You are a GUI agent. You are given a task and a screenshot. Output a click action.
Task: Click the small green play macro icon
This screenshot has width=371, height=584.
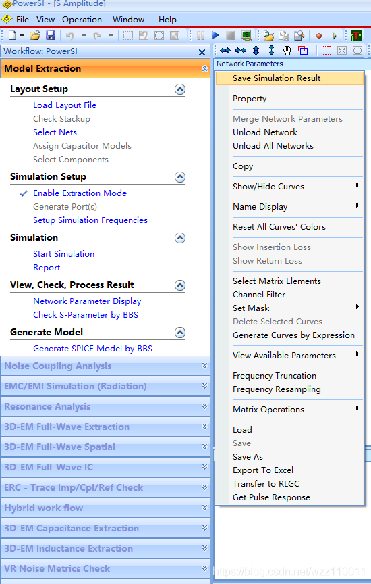click(x=335, y=36)
